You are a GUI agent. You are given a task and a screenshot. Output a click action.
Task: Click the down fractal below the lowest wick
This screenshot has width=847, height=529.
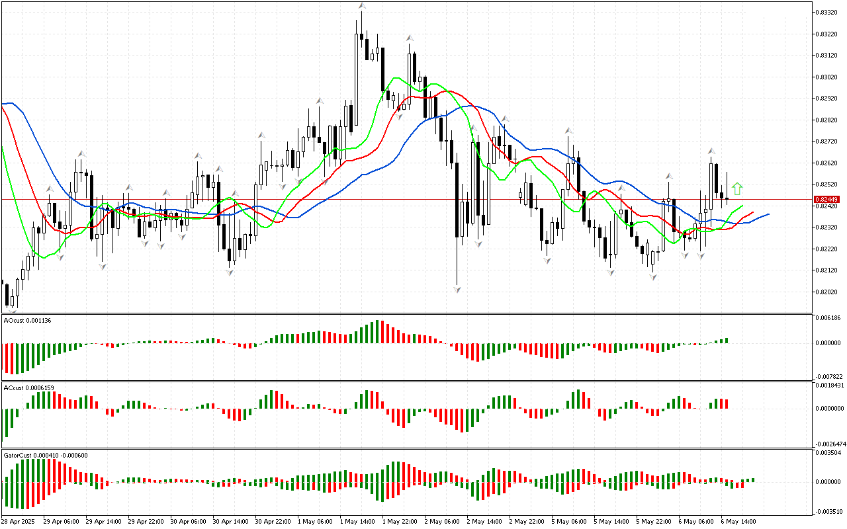click(457, 290)
